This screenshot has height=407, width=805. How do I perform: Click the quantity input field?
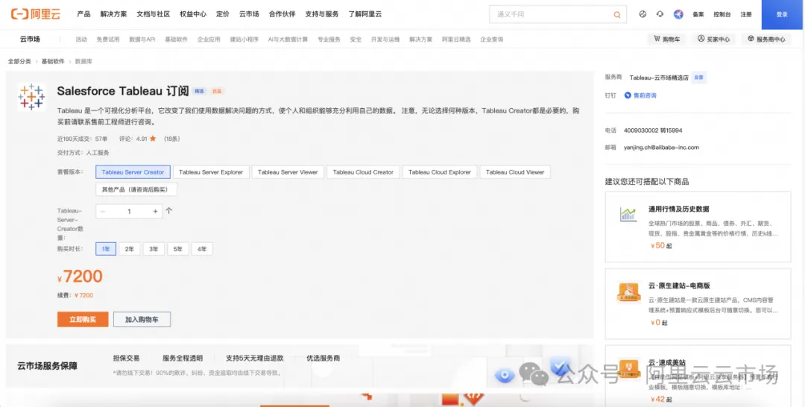(x=130, y=212)
